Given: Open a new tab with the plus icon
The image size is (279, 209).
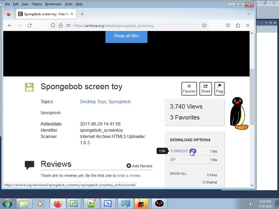Looking at the screenshot, I should [82, 14].
